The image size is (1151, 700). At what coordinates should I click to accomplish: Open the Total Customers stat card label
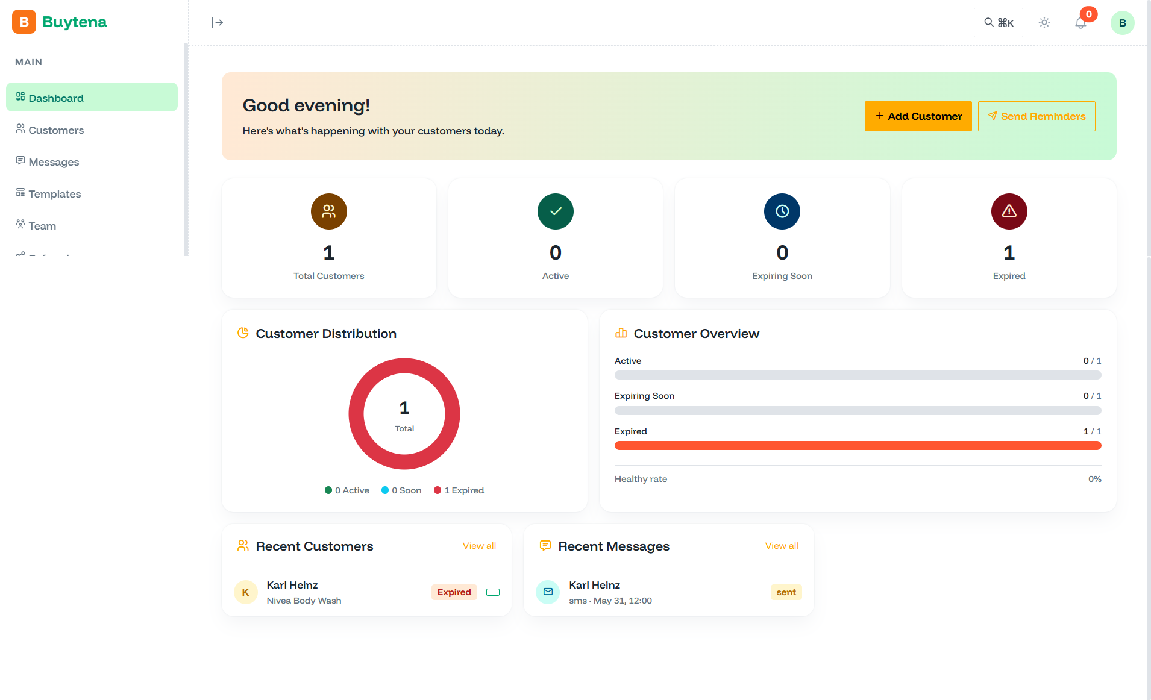click(x=329, y=276)
